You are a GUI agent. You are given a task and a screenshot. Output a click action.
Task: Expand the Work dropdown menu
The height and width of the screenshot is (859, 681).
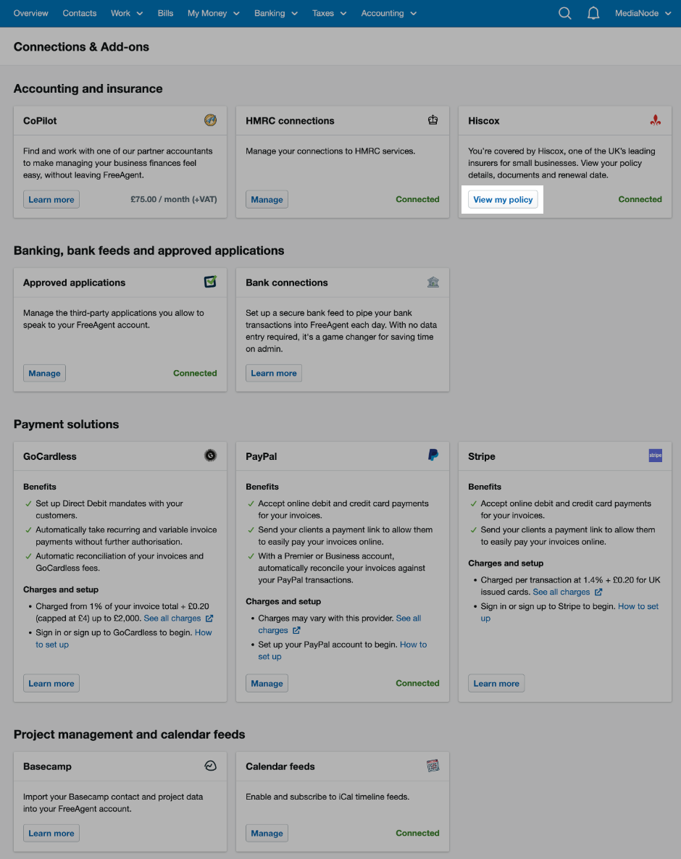tap(127, 13)
